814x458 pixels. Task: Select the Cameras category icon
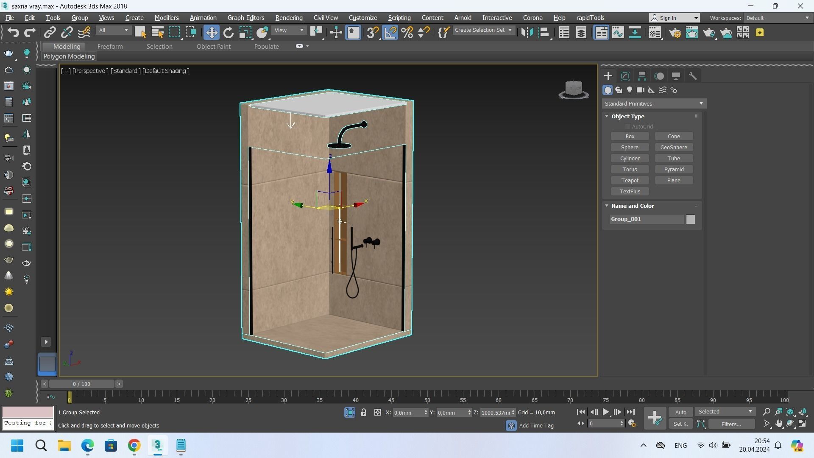pyautogui.click(x=641, y=90)
